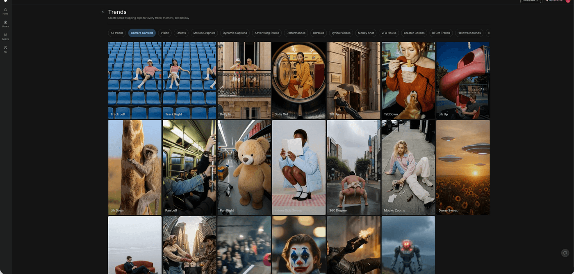Click the Create New button
This screenshot has width=574, height=274.
coord(531,1)
